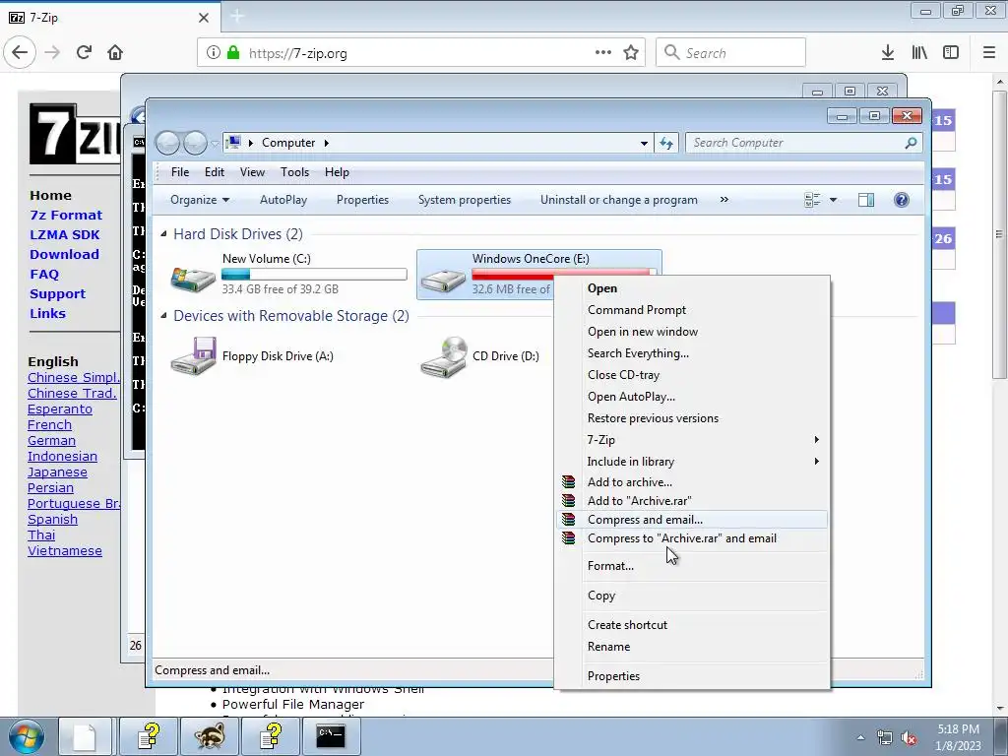
Task: Click the C: drive free space bar
Action: pyautogui.click(x=314, y=275)
